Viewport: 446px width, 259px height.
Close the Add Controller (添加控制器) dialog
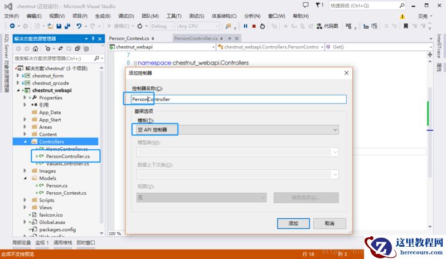[x=346, y=73]
